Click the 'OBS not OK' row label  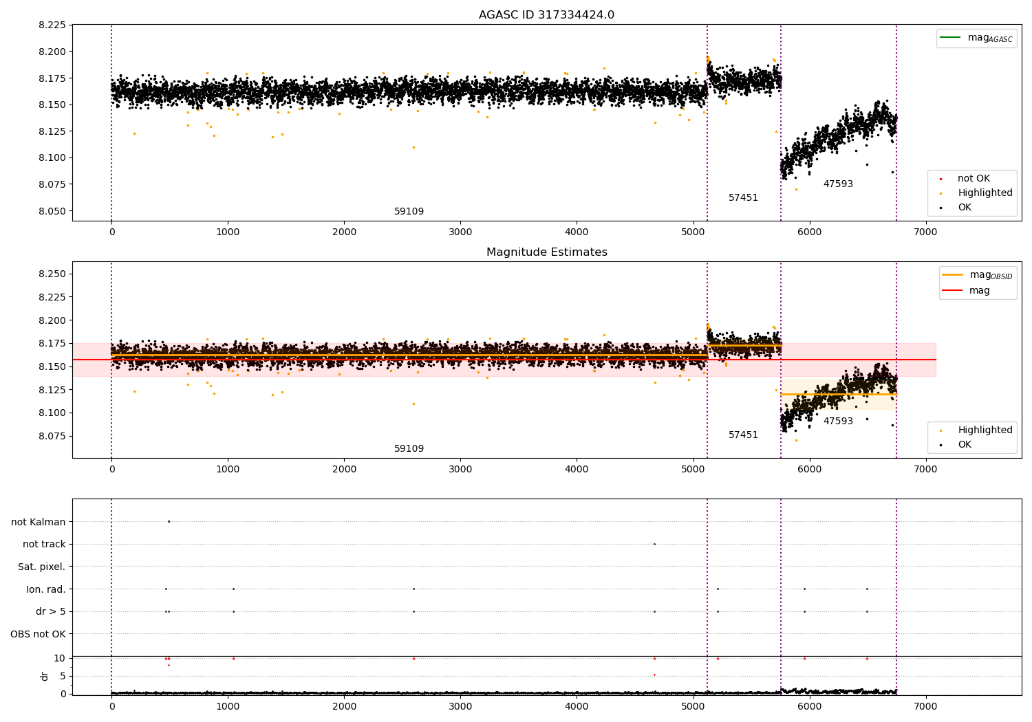coord(38,635)
